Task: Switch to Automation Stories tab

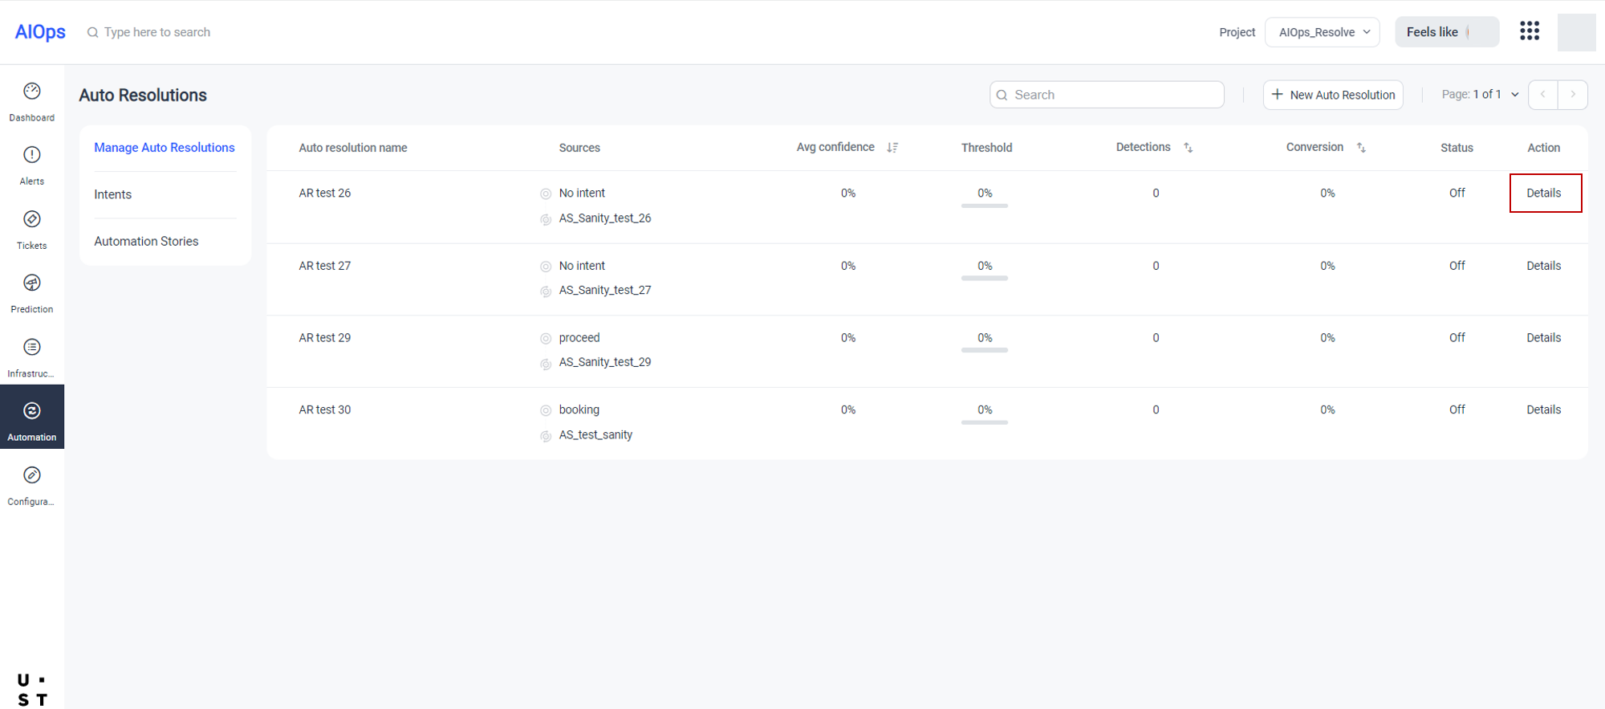Action: point(146,241)
